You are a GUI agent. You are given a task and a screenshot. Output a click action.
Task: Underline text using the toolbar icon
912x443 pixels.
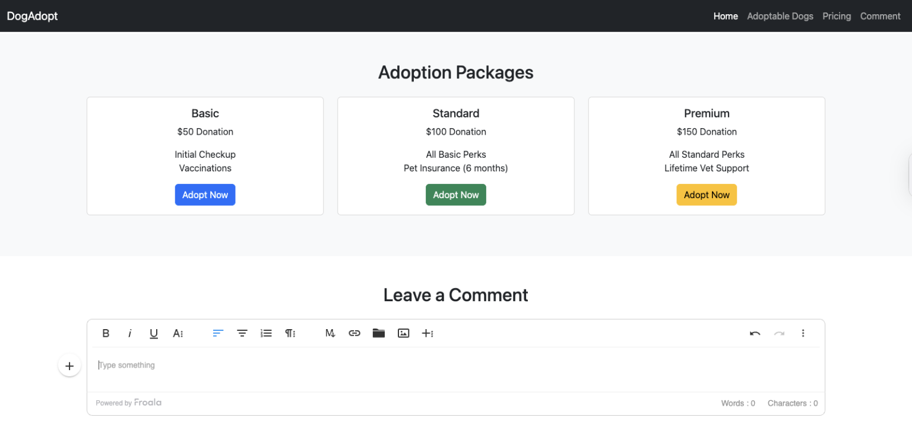[x=154, y=333]
